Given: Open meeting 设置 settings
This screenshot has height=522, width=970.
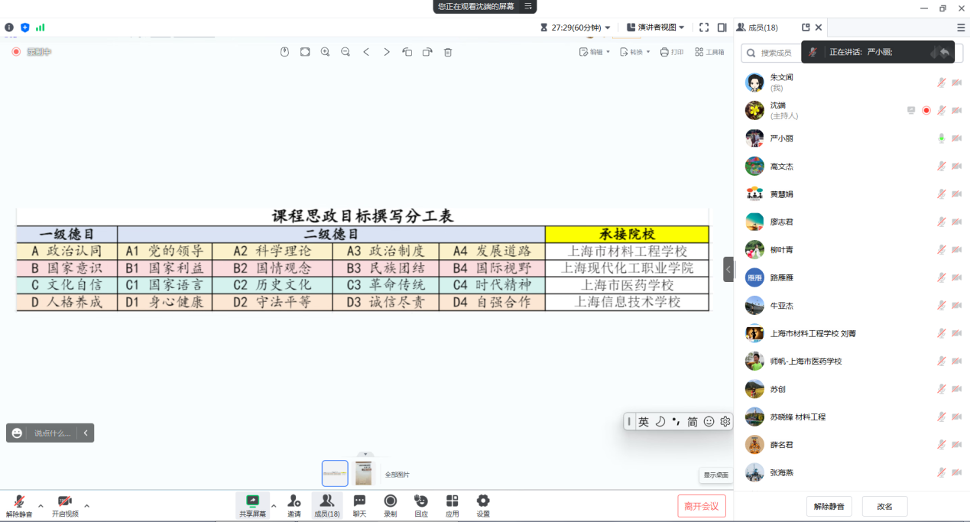Looking at the screenshot, I should click(x=483, y=504).
